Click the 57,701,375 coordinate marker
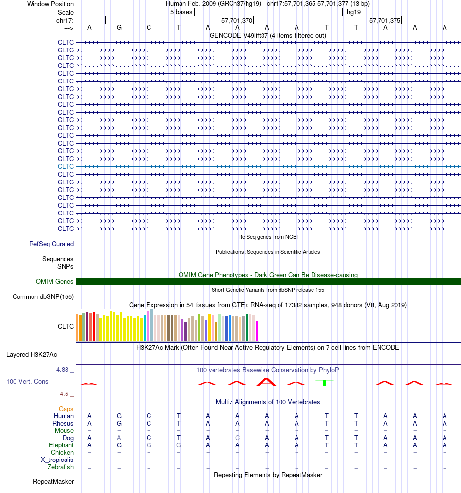 tap(385, 21)
